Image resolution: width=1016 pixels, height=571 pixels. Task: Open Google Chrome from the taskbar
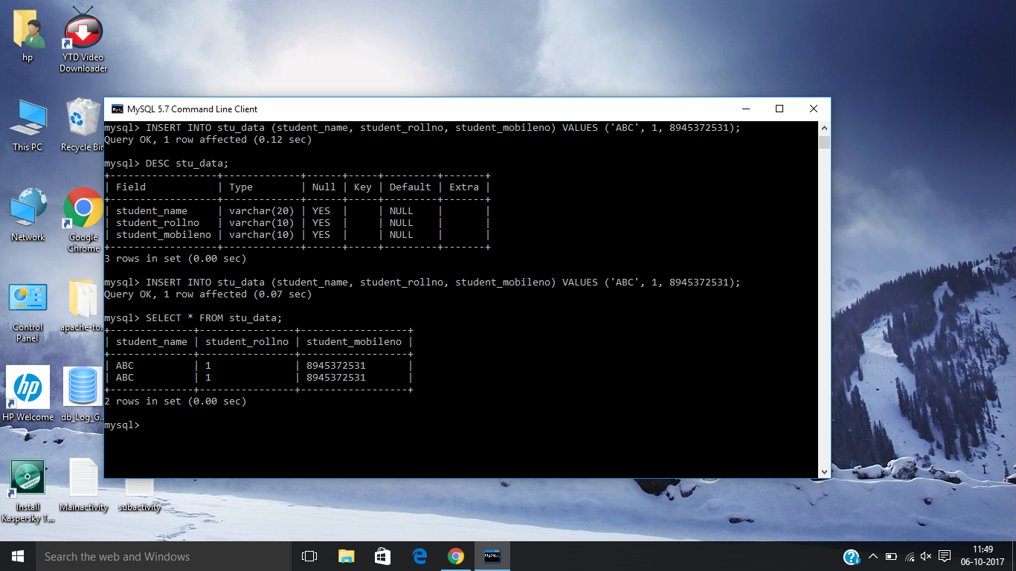[456, 555]
